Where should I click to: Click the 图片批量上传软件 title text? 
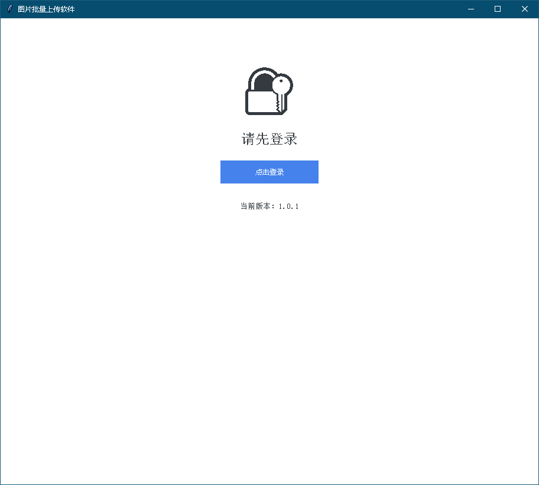46,9
